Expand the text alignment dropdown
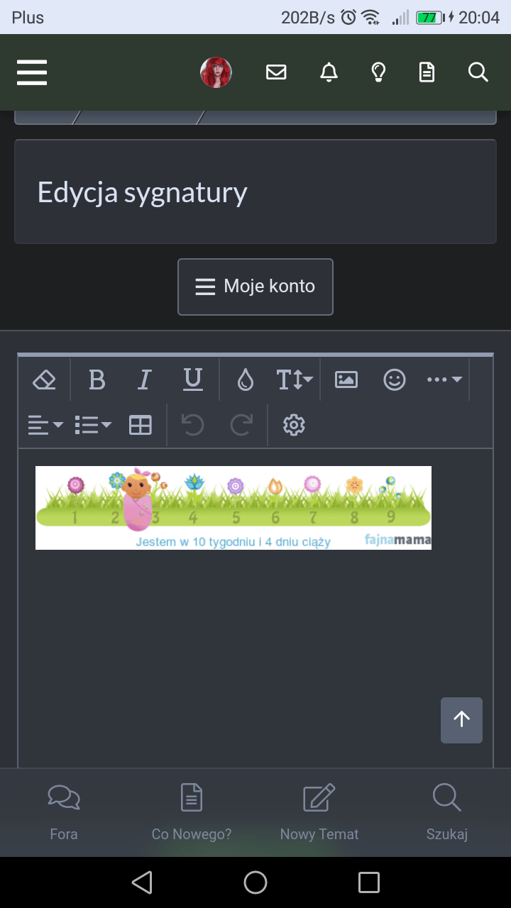This screenshot has height=908, width=511. tap(45, 426)
